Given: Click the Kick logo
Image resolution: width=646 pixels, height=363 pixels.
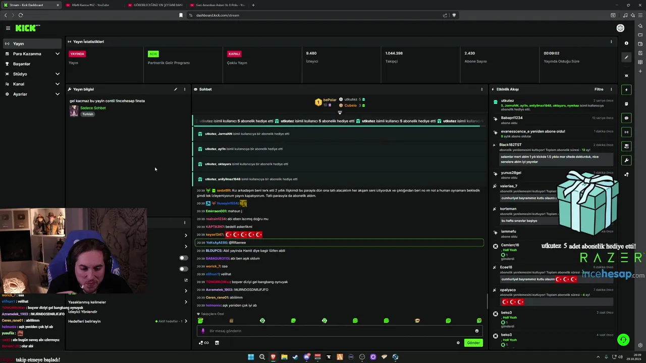Looking at the screenshot, I should [26, 28].
